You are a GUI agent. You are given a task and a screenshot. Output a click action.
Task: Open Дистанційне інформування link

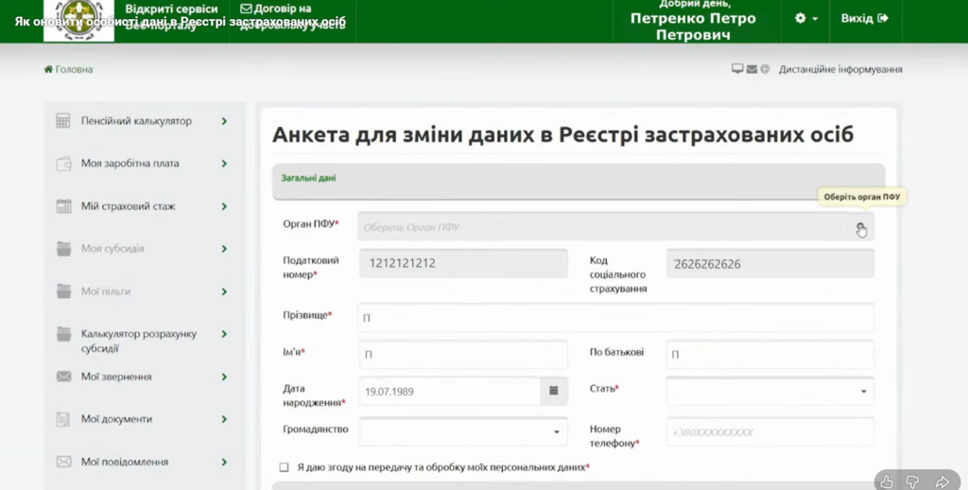coord(839,69)
